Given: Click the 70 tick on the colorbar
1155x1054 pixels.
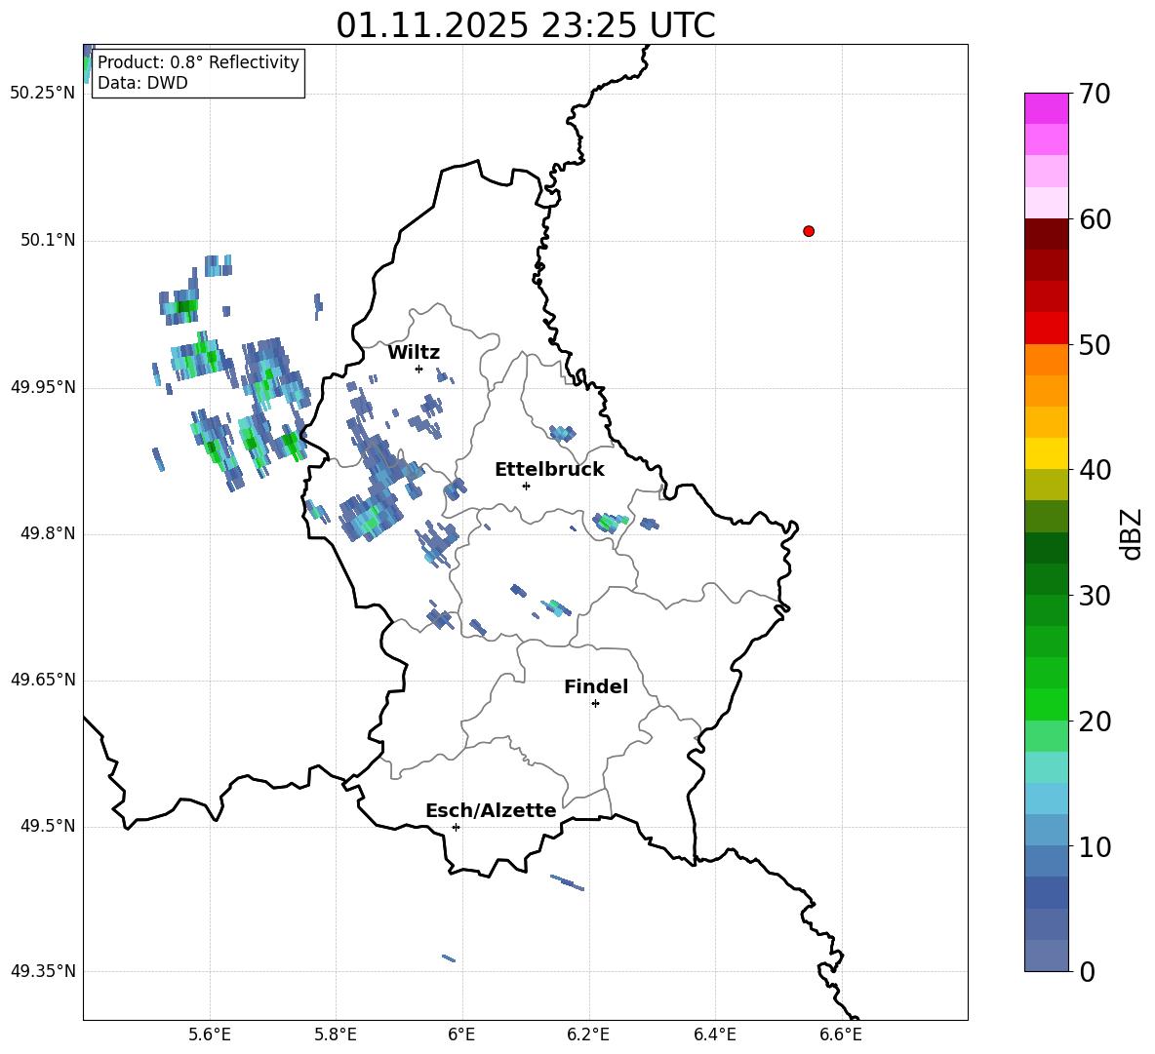Looking at the screenshot, I should point(1095,94).
